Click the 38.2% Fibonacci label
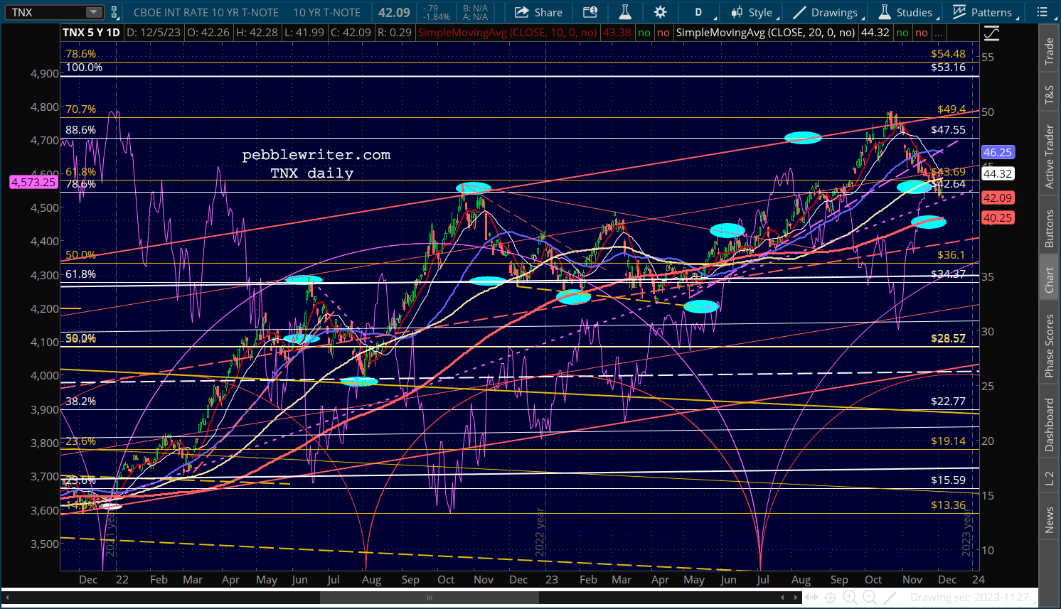1061x609 pixels. [80, 401]
